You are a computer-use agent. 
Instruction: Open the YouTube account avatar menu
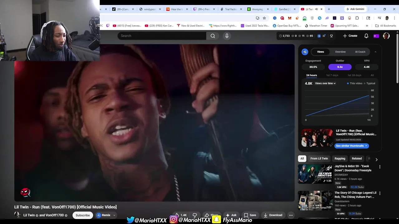pyautogui.click(x=386, y=36)
